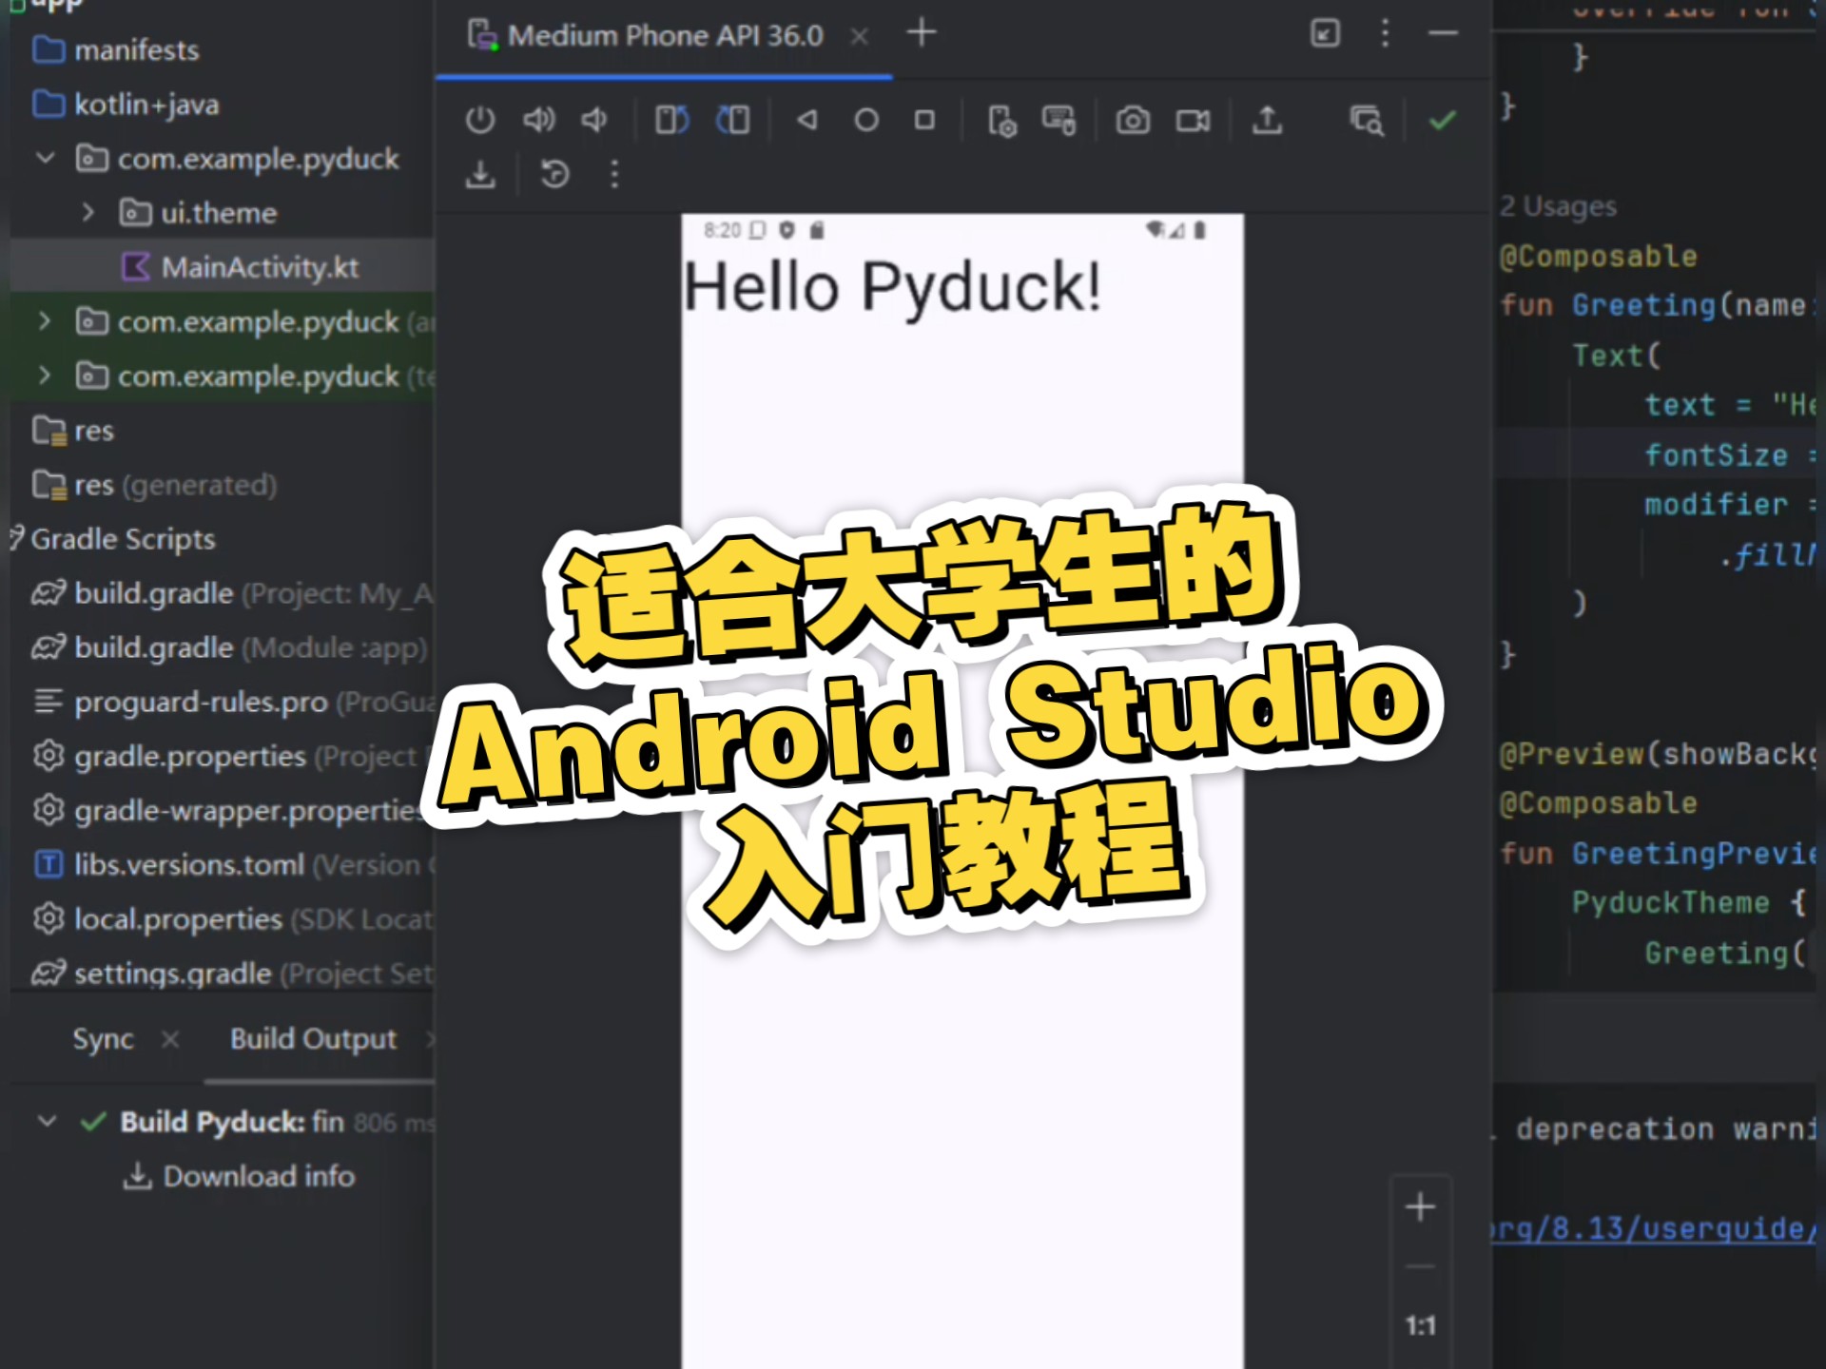This screenshot has width=1826, height=1369.
Task: Expand com.example.pyduck androidTest package
Action: pyautogui.click(x=44, y=321)
